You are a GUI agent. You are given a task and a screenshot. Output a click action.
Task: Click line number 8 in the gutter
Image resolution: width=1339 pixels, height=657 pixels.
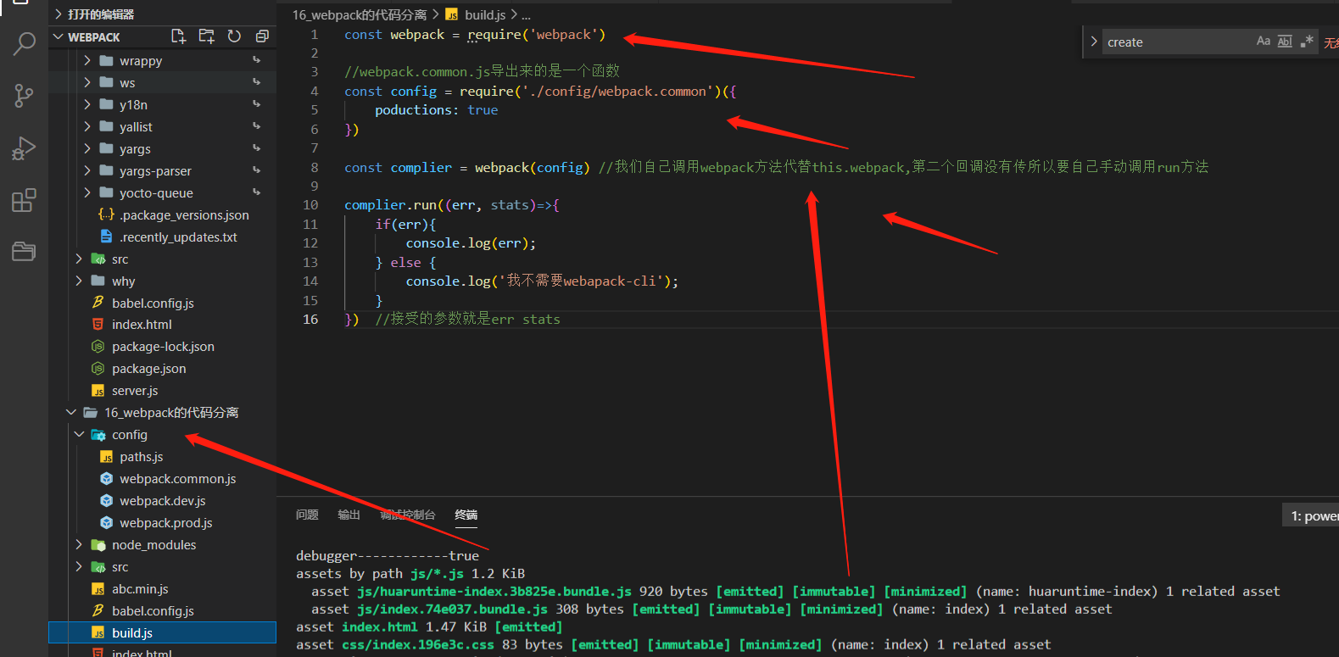[314, 167]
